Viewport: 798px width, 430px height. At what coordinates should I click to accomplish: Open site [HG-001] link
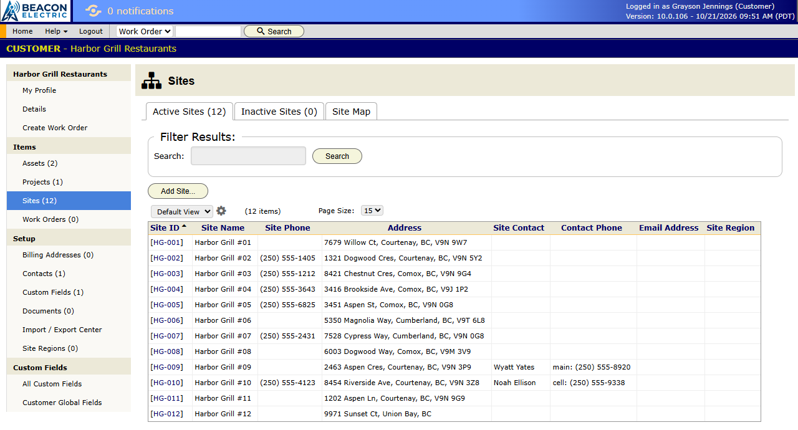point(166,242)
